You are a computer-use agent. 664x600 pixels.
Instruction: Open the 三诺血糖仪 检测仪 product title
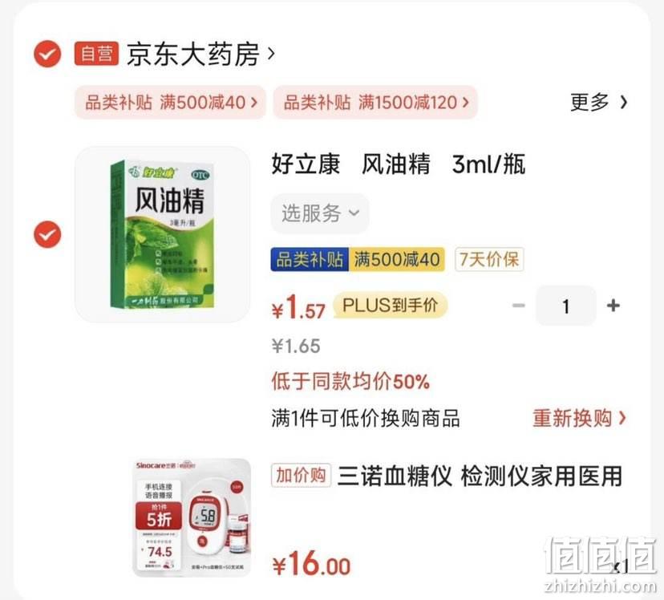pyautogui.click(x=480, y=476)
